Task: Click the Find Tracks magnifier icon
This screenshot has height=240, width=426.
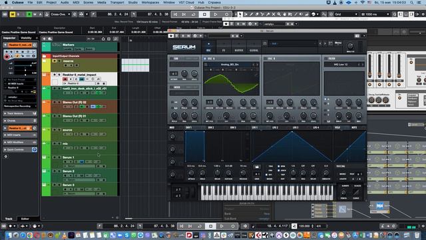Action: (x=115, y=39)
